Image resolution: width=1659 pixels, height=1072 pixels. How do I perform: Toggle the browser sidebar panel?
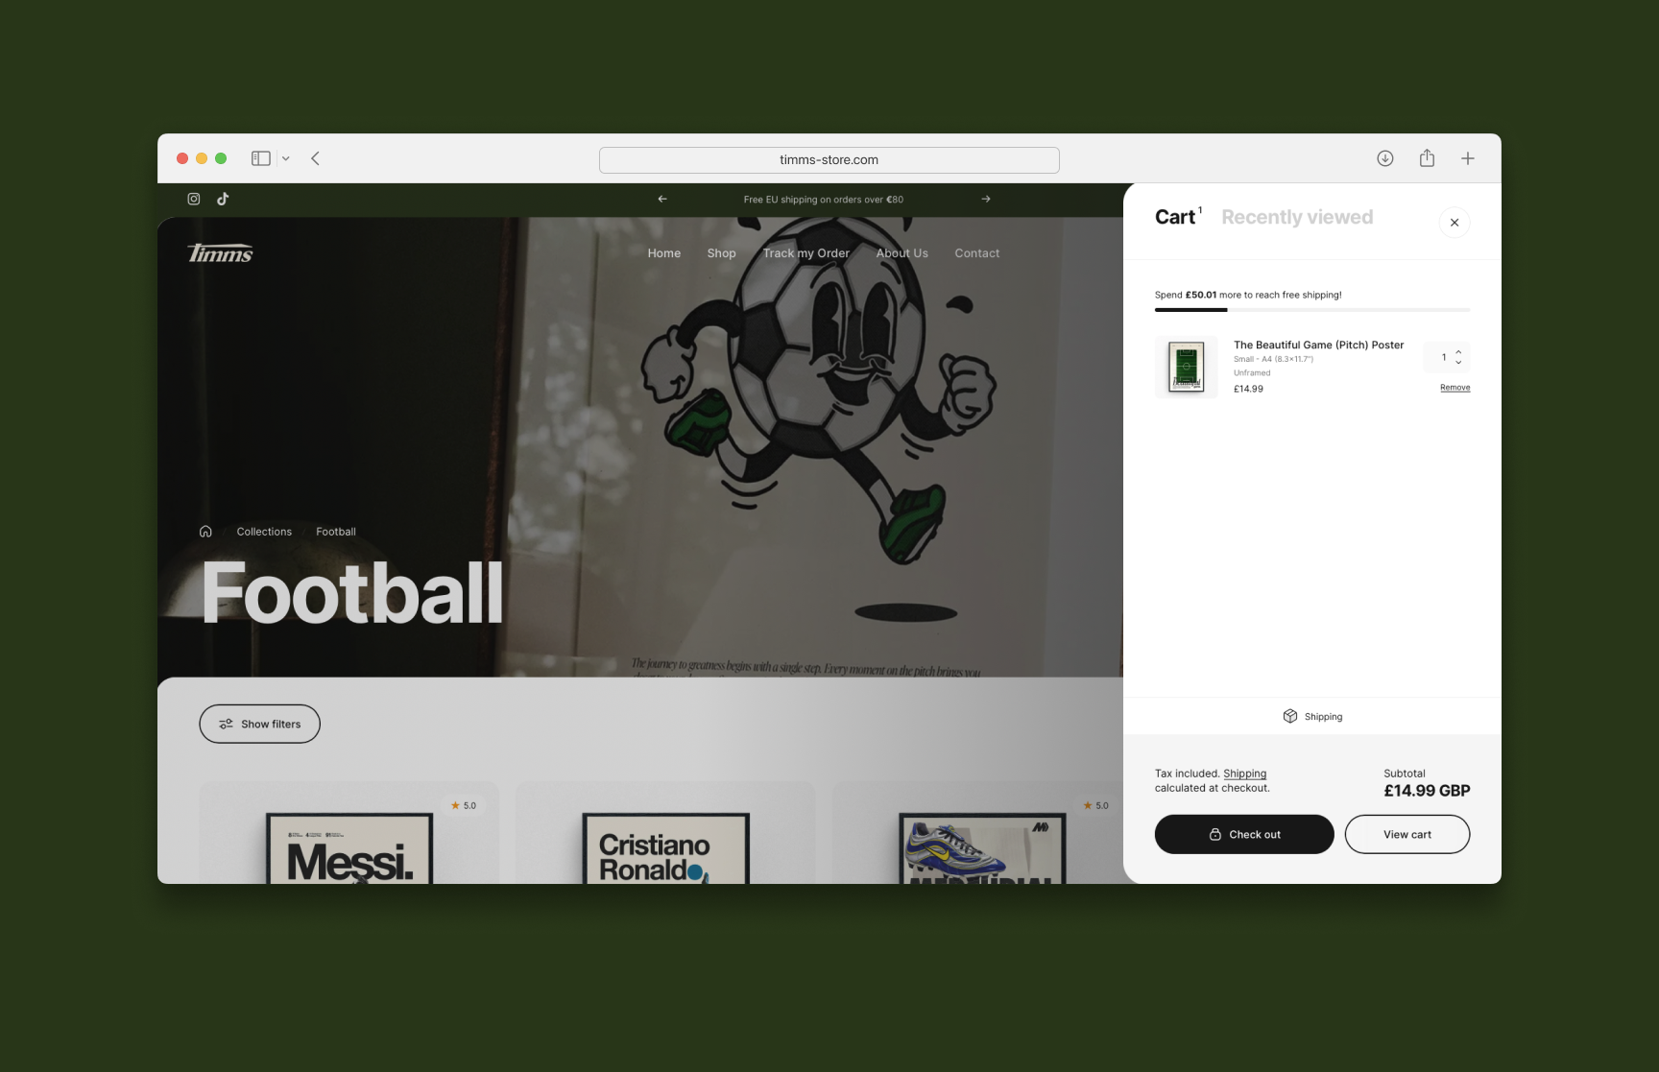pos(261,158)
